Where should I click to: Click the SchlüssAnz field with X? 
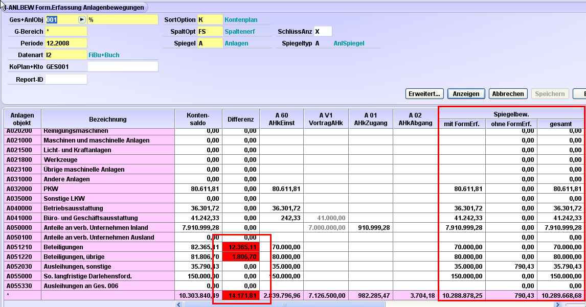click(323, 31)
